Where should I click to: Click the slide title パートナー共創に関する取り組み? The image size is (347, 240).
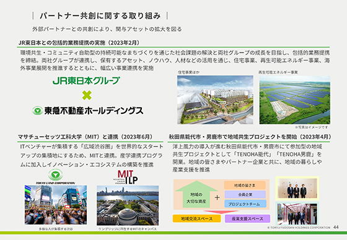[x=100, y=16]
